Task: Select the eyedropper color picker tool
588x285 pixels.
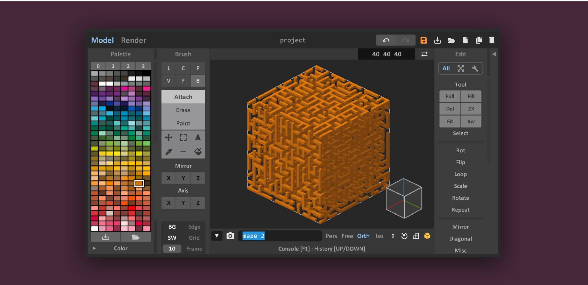Action: click(x=168, y=152)
